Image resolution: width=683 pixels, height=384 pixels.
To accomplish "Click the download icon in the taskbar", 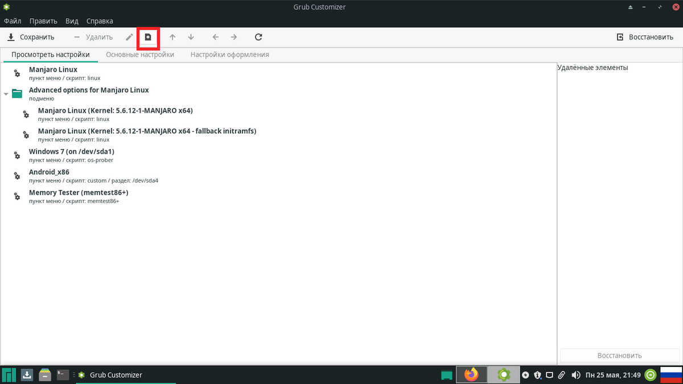I will 27,375.
